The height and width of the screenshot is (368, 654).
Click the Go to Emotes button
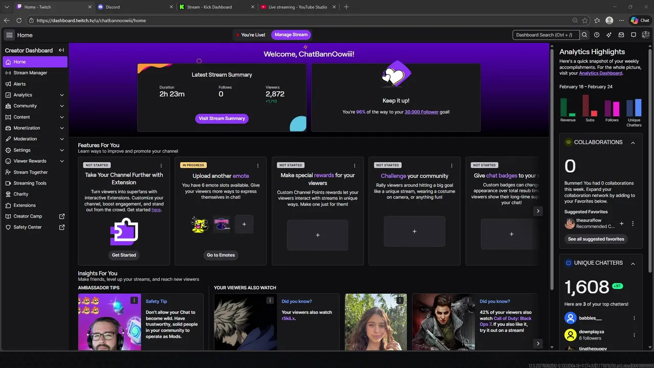tap(221, 255)
